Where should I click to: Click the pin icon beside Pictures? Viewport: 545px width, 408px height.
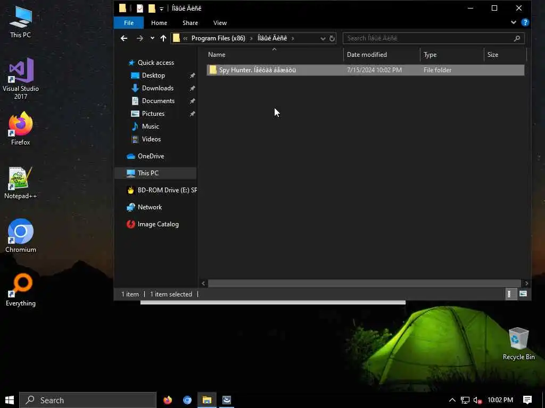192,114
